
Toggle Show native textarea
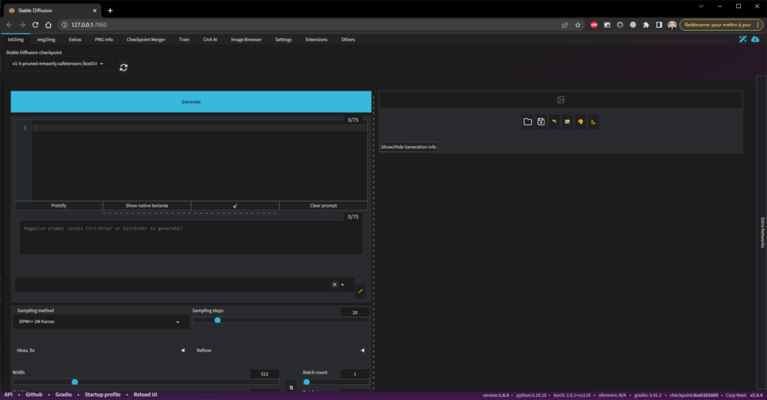pos(147,205)
